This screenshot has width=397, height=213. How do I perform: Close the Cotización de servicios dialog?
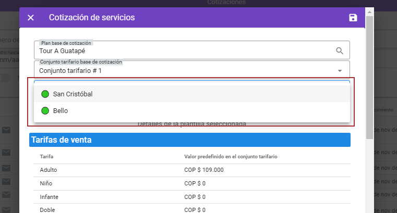click(31, 18)
